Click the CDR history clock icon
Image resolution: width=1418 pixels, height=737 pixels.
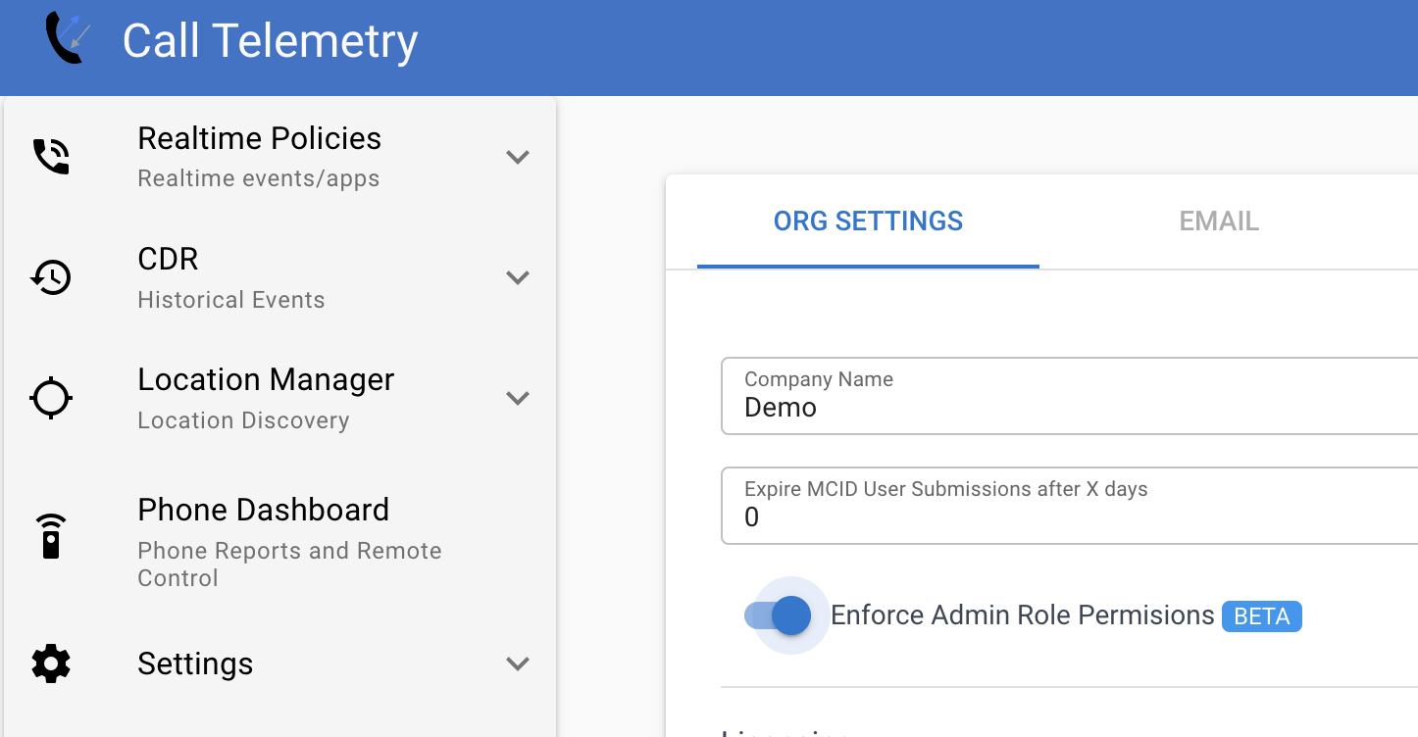coord(51,277)
